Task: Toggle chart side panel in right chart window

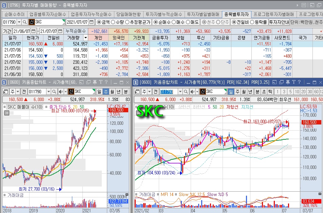Action: tap(137, 92)
